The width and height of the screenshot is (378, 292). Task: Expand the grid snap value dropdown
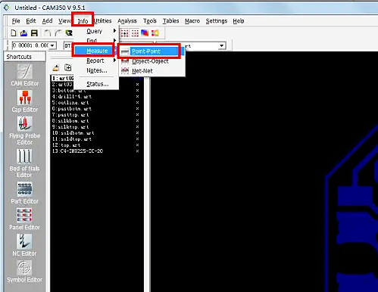(x=52, y=45)
